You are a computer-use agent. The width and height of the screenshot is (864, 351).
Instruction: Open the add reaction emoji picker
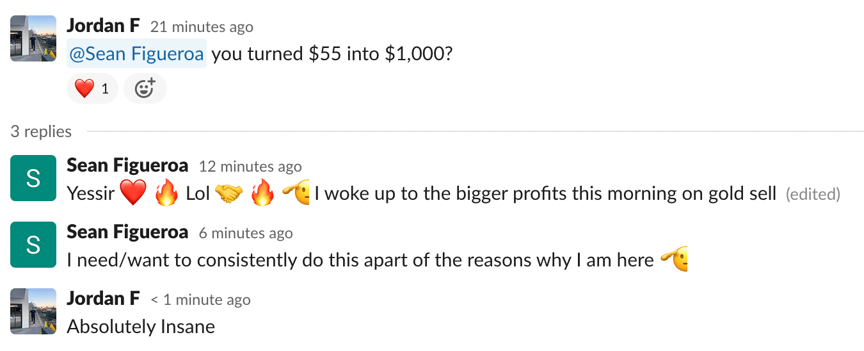point(145,88)
